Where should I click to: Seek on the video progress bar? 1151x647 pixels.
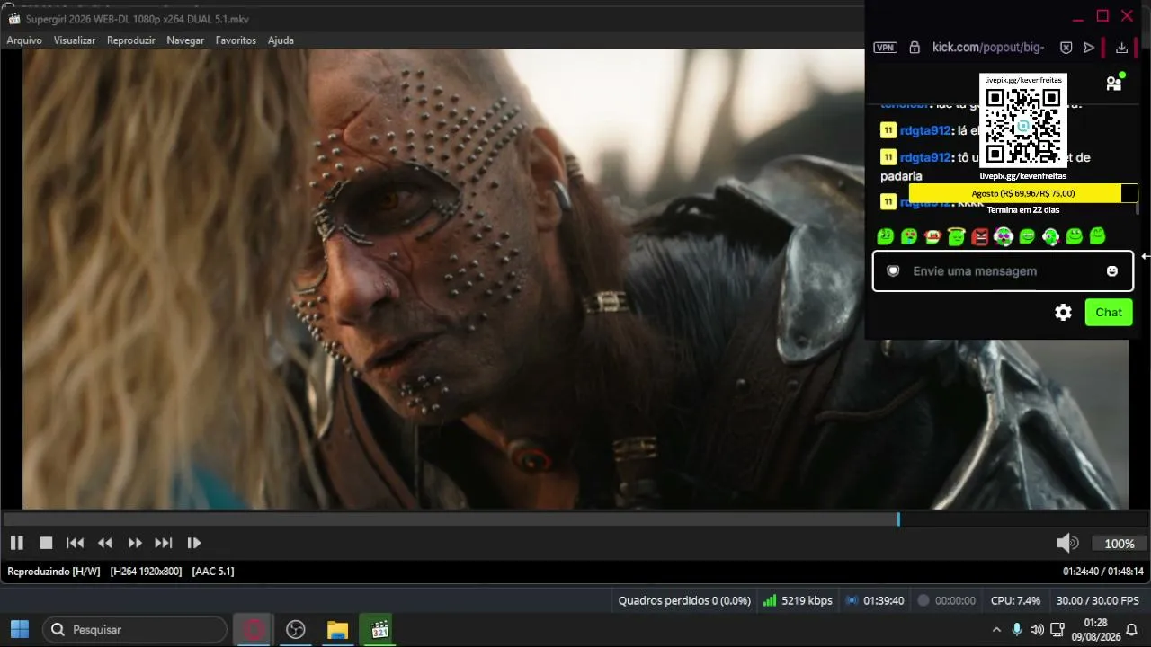point(575,519)
